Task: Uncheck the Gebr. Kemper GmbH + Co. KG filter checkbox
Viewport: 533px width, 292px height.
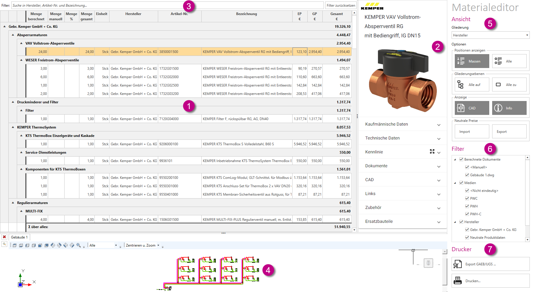Action: (x=467, y=230)
